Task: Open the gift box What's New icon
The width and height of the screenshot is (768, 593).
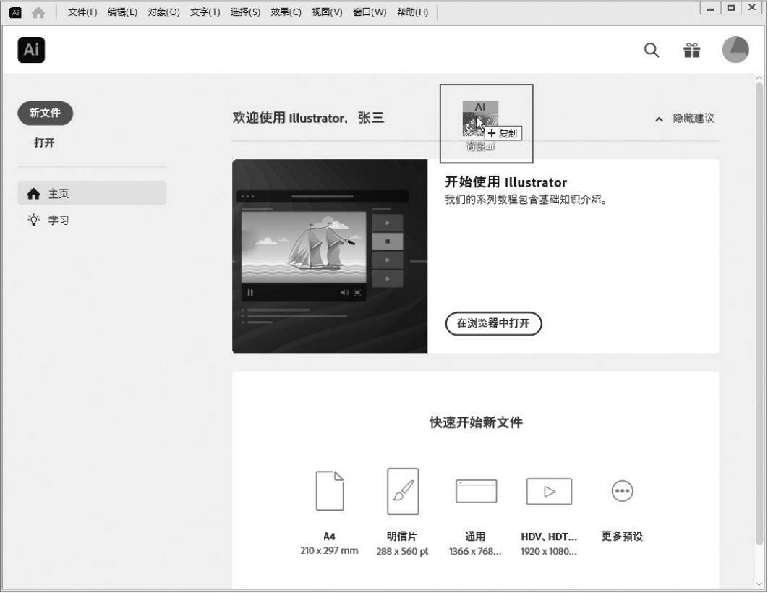Action: [691, 50]
